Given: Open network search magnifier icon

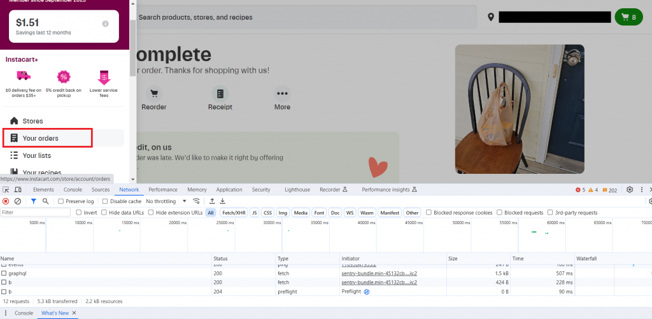Looking at the screenshot, I should tap(45, 201).
